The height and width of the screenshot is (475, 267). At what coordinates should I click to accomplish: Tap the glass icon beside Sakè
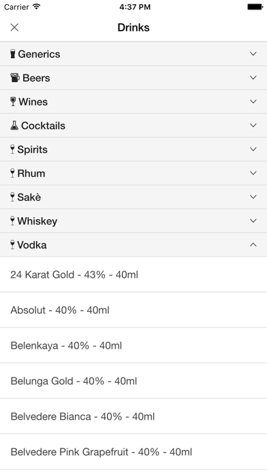12,197
